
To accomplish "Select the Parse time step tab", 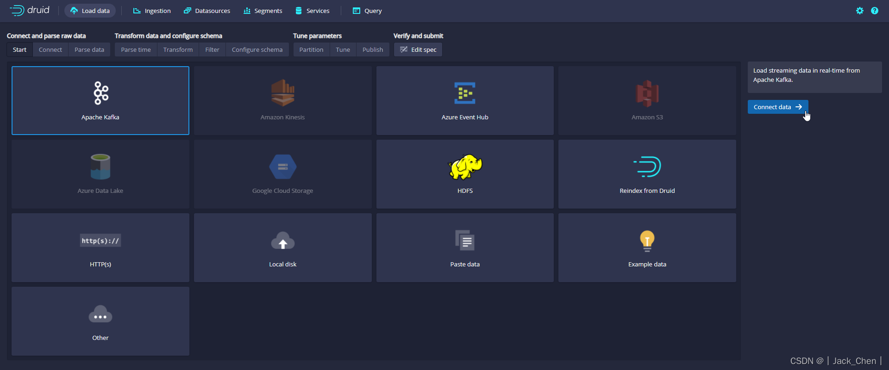I will pyautogui.click(x=136, y=49).
